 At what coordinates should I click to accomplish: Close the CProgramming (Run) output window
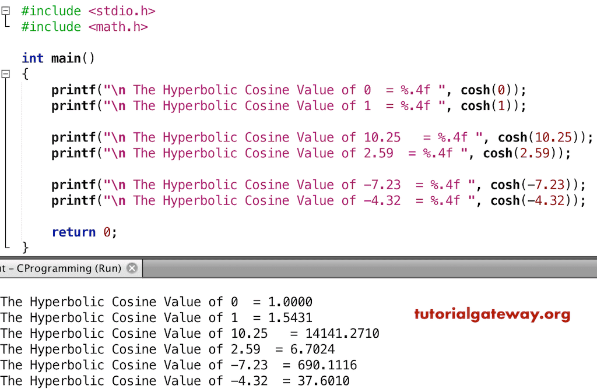pyautogui.click(x=132, y=268)
